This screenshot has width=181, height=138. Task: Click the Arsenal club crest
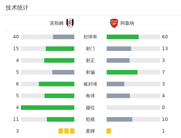(x=113, y=23)
